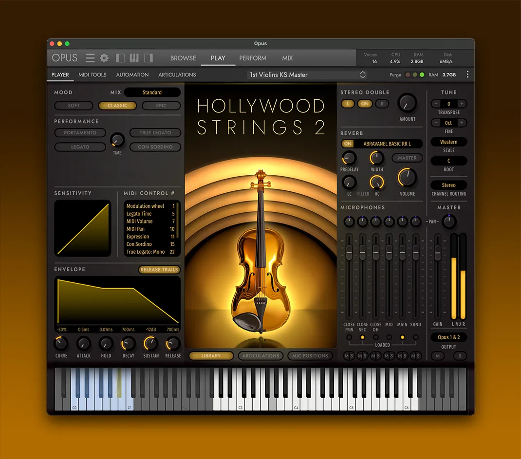The image size is (521, 459).
Task: Enable the Epic mood
Action: (x=161, y=106)
